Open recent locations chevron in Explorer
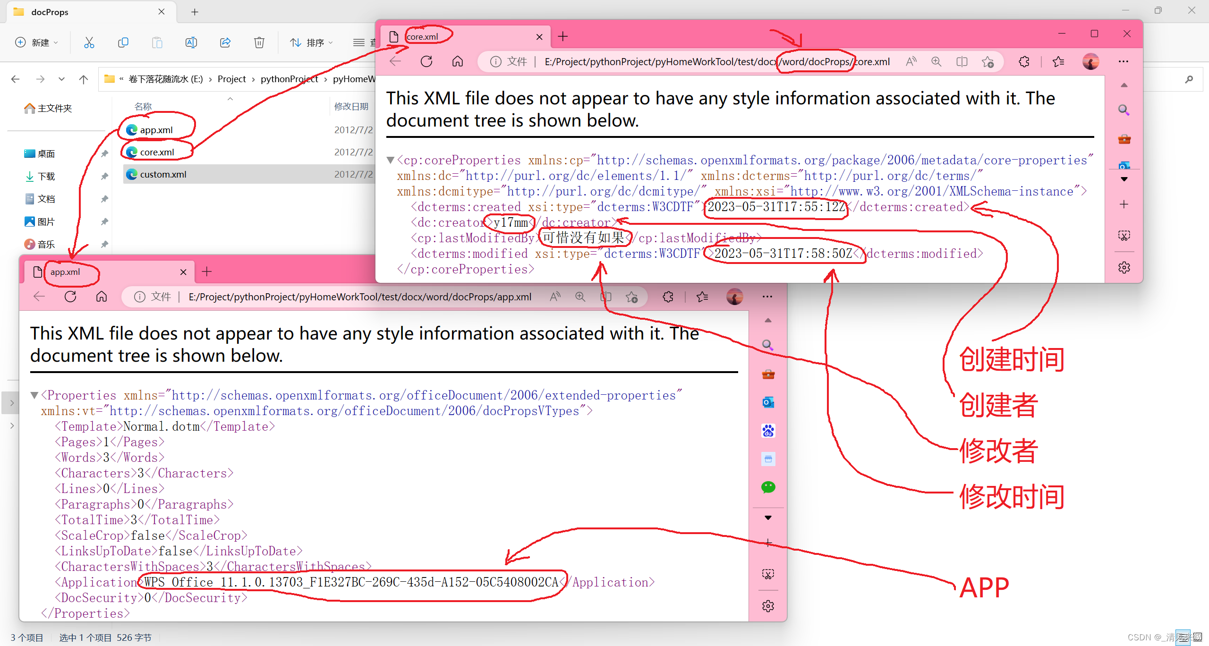The height and width of the screenshot is (646, 1209). [61, 79]
